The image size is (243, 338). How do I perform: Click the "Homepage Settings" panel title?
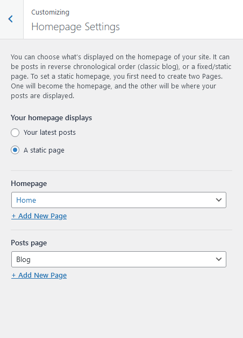(x=75, y=27)
